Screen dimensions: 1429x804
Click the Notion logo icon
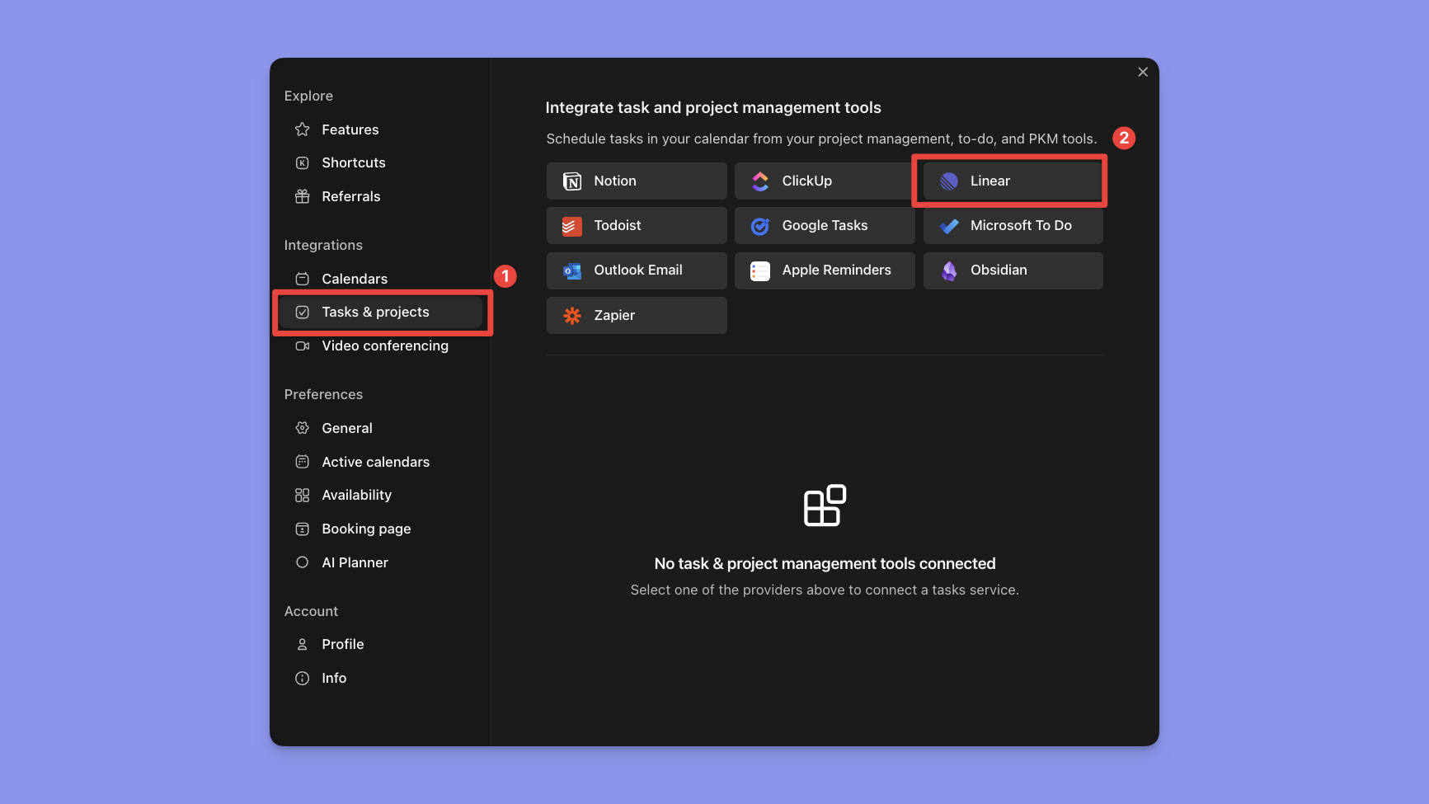pyautogui.click(x=572, y=181)
